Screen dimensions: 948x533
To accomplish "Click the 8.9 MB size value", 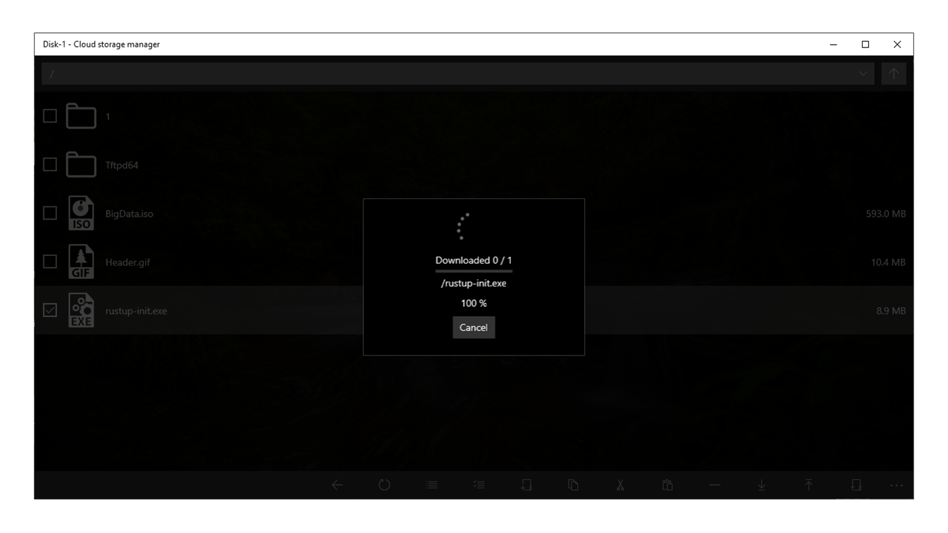I will point(890,311).
